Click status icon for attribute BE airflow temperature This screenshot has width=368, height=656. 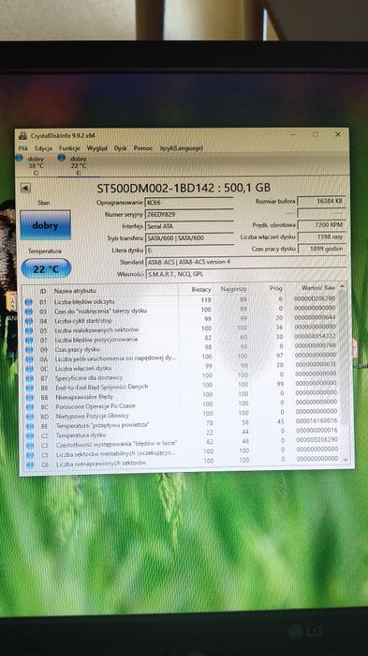click(x=30, y=426)
